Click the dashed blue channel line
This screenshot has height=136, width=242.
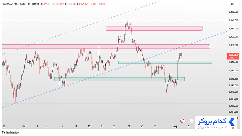[80, 28]
